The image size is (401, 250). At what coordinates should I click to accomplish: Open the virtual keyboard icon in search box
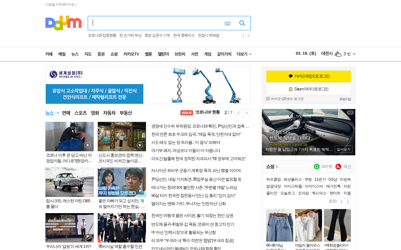(x=227, y=23)
